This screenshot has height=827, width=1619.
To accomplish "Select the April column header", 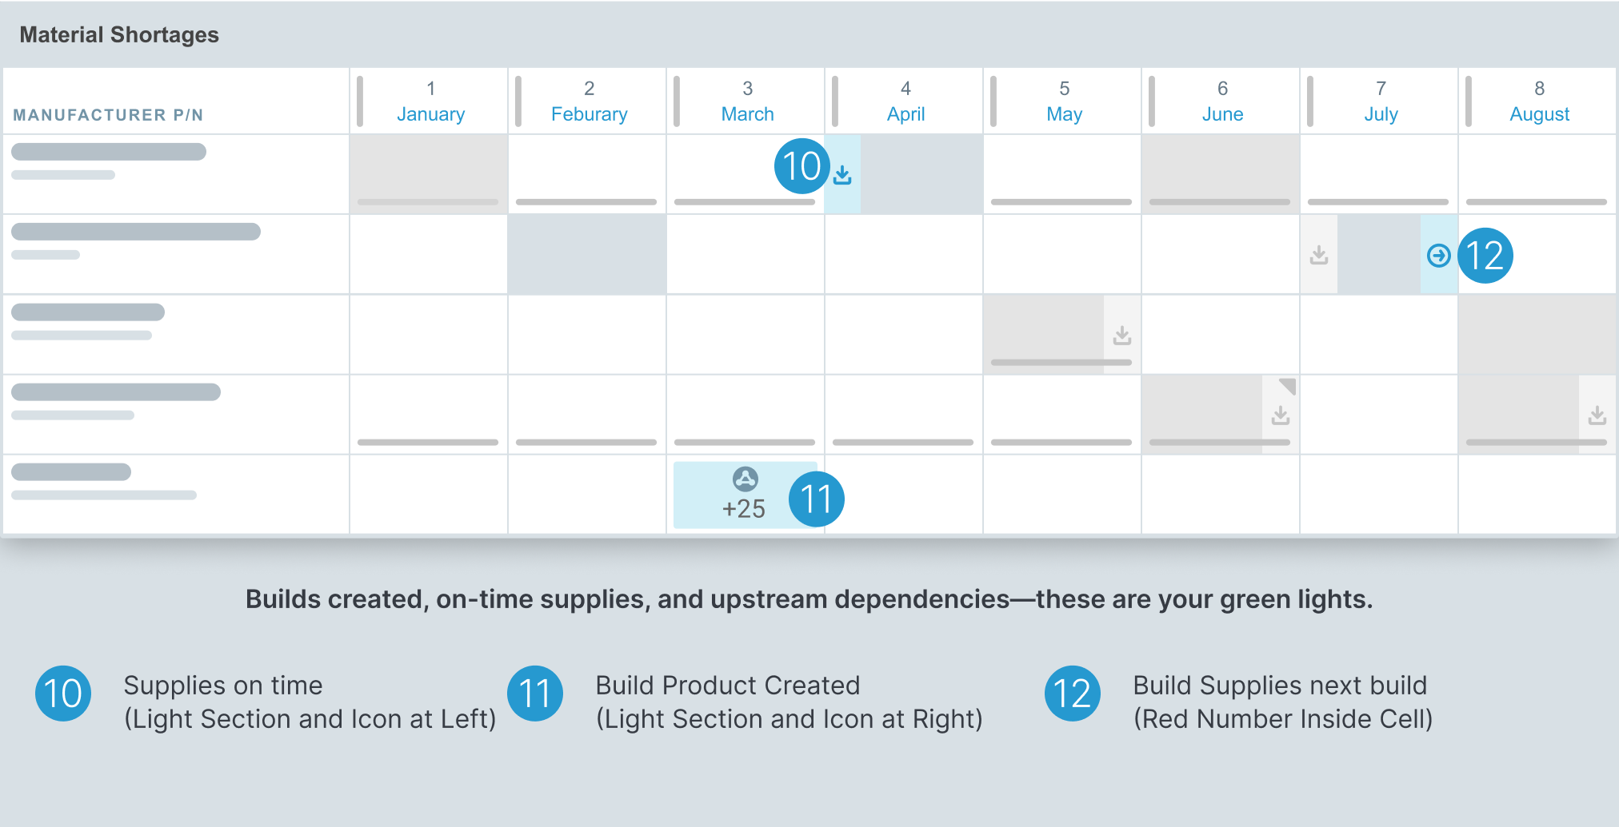I will 905,101.
